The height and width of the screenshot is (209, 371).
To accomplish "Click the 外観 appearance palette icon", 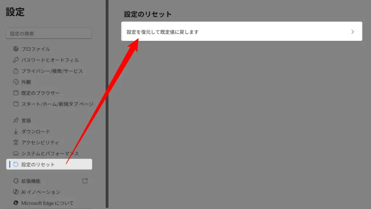I will [16, 82].
